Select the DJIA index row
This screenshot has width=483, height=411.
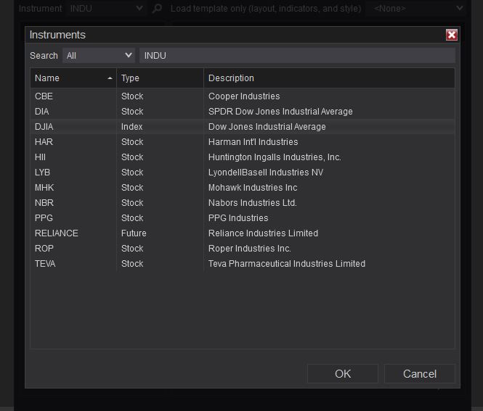point(243,127)
